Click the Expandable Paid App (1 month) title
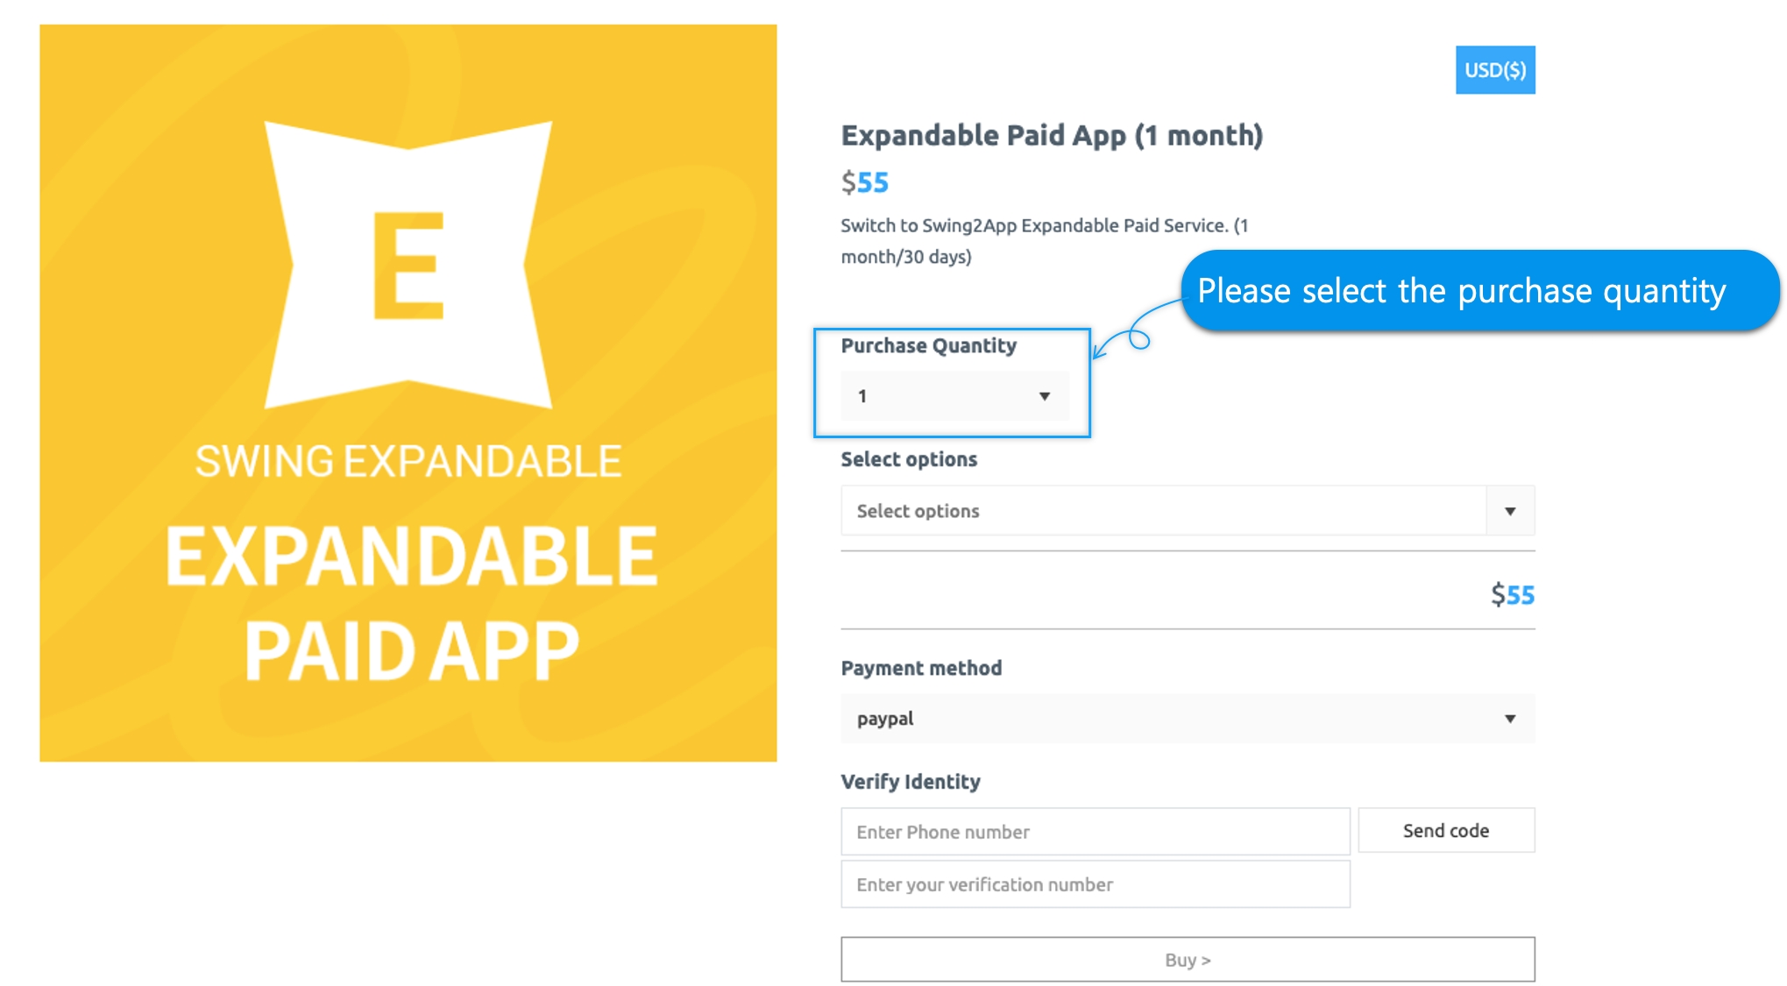This screenshot has width=1787, height=986. pyautogui.click(x=1052, y=136)
